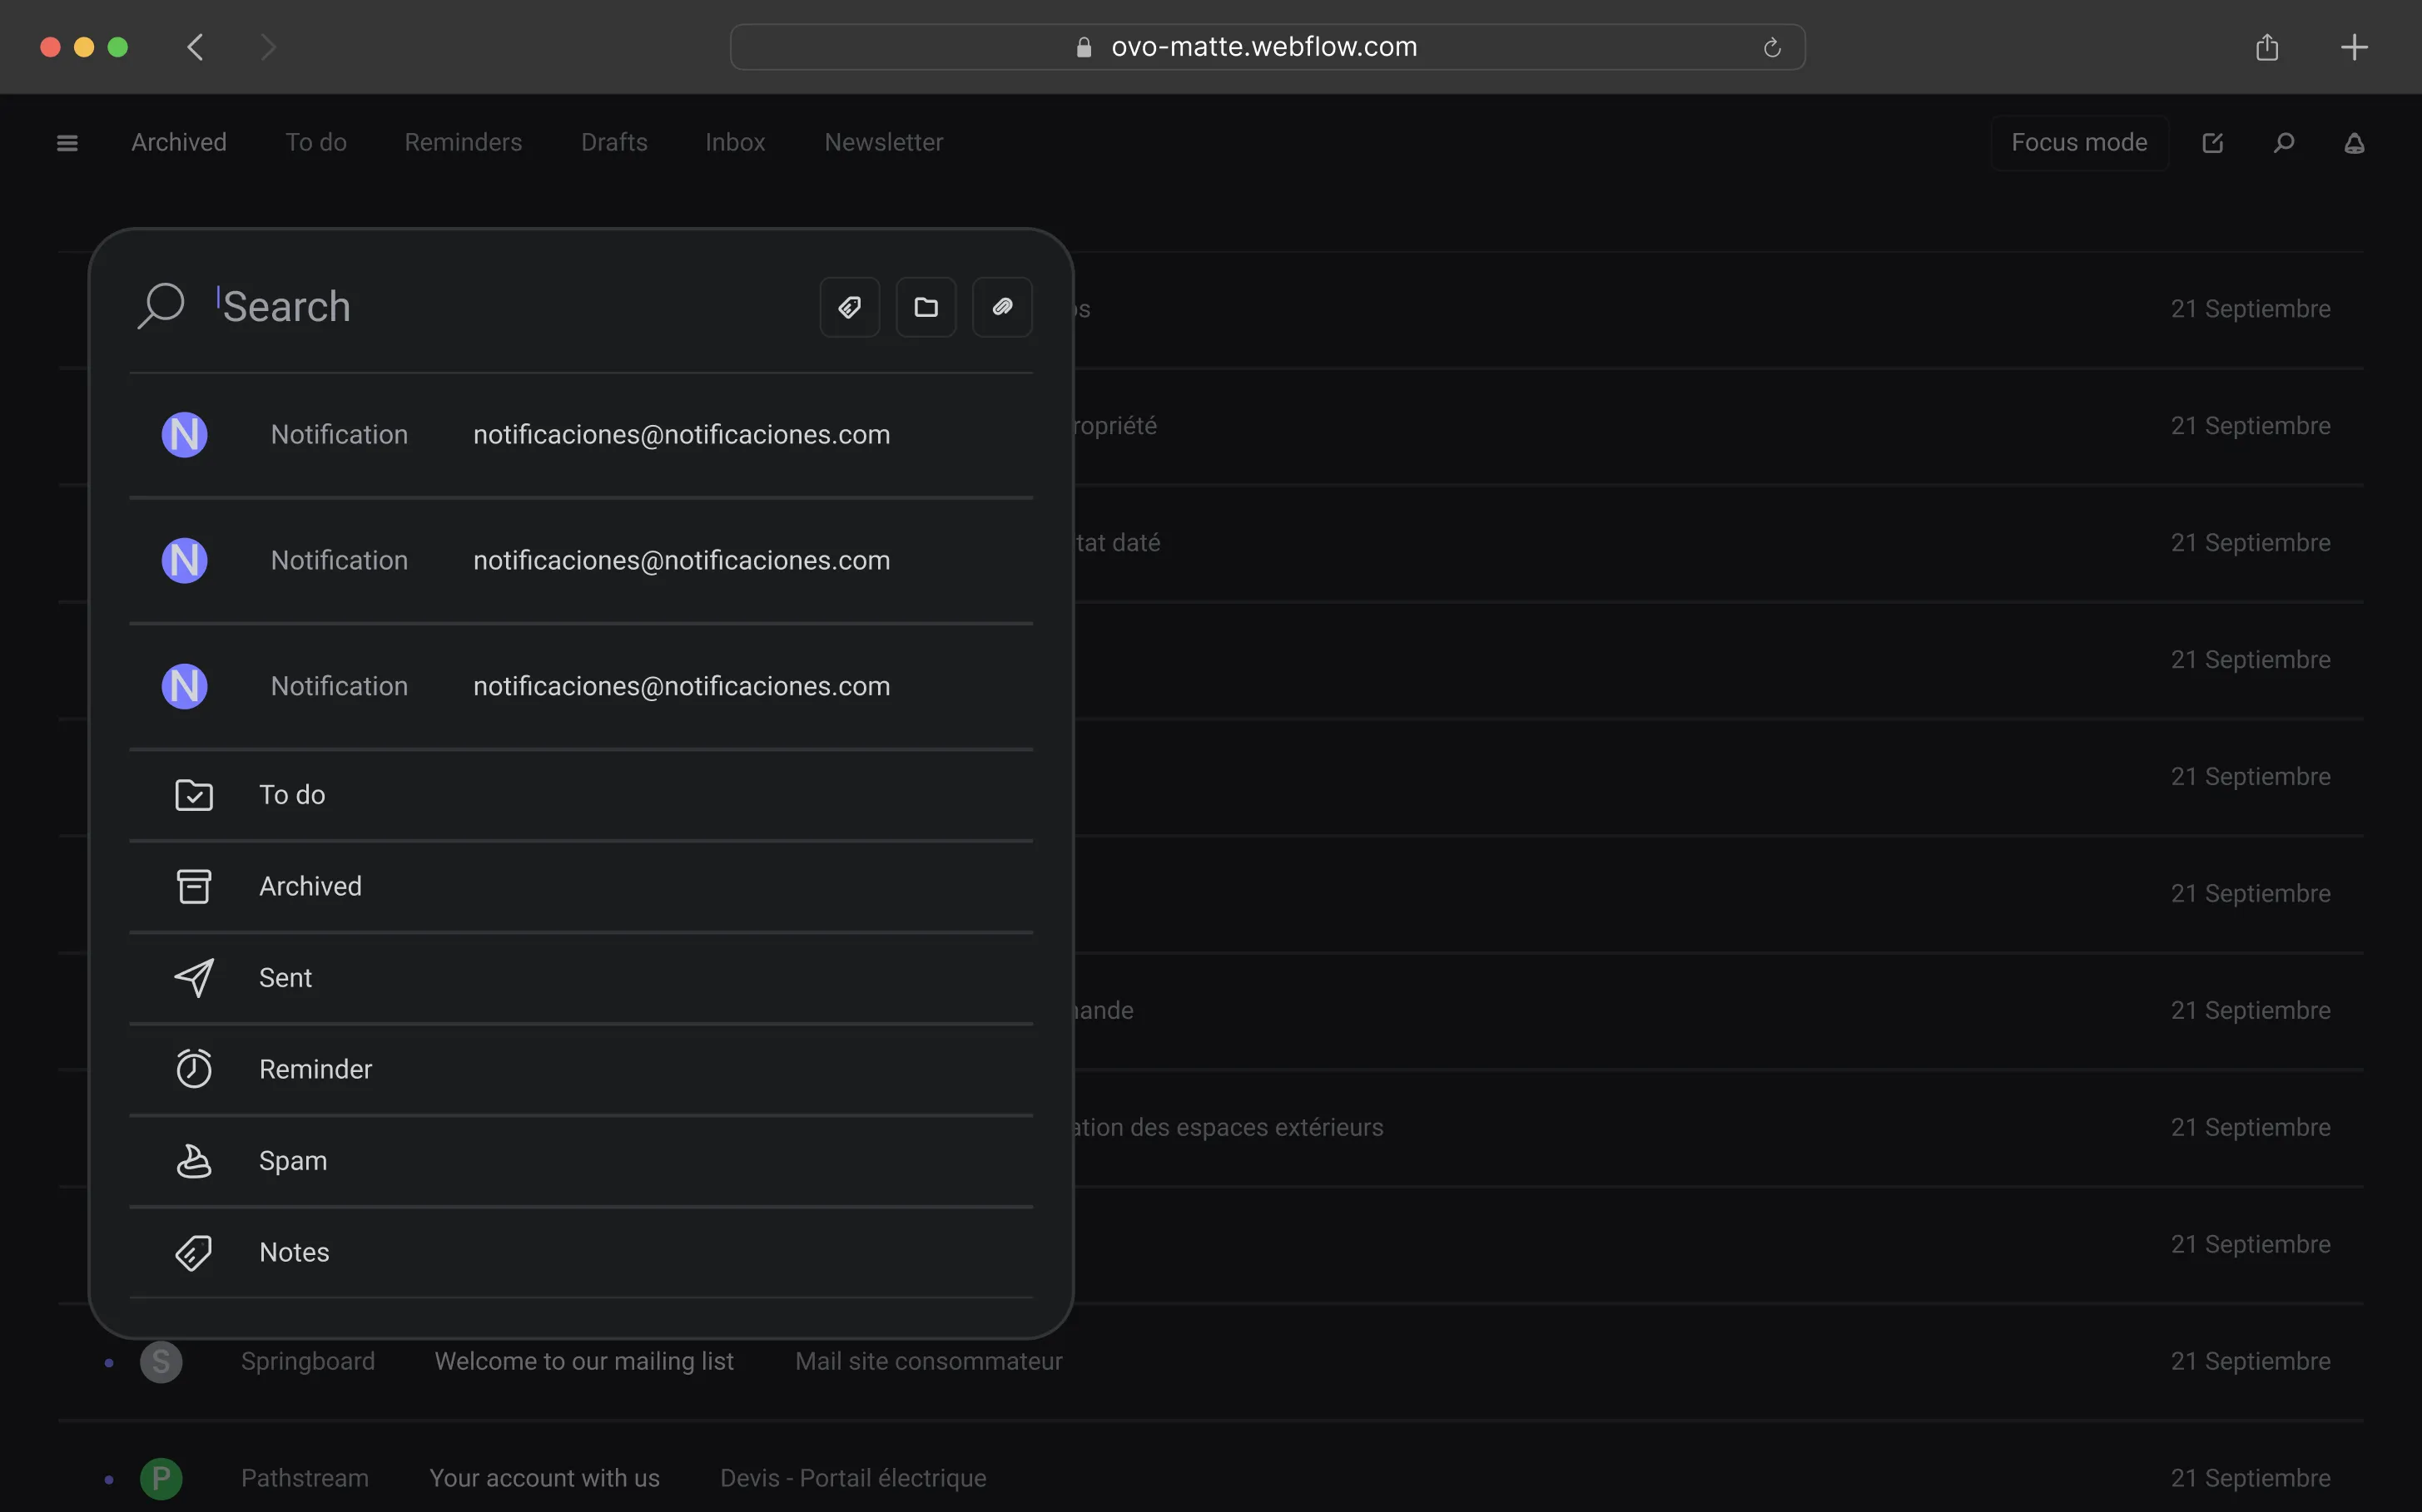2422x1512 pixels.
Task: Switch to the Newsletter tab
Action: [883, 143]
